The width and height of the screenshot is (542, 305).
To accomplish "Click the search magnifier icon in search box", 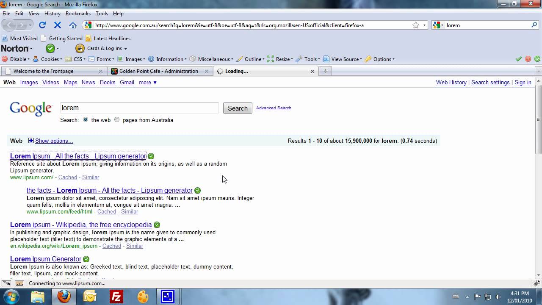I will click(534, 25).
